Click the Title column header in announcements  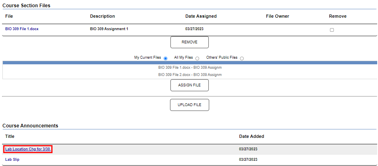(10, 137)
